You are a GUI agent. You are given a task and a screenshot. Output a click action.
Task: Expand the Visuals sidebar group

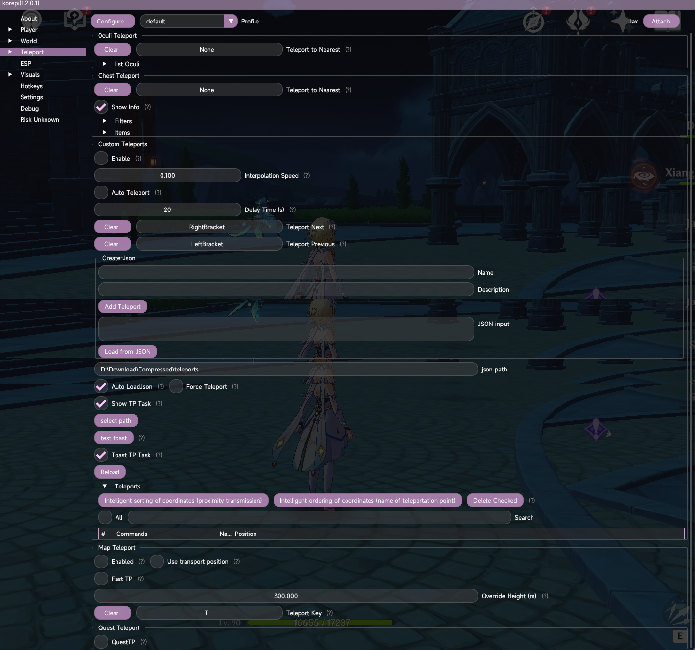point(10,75)
